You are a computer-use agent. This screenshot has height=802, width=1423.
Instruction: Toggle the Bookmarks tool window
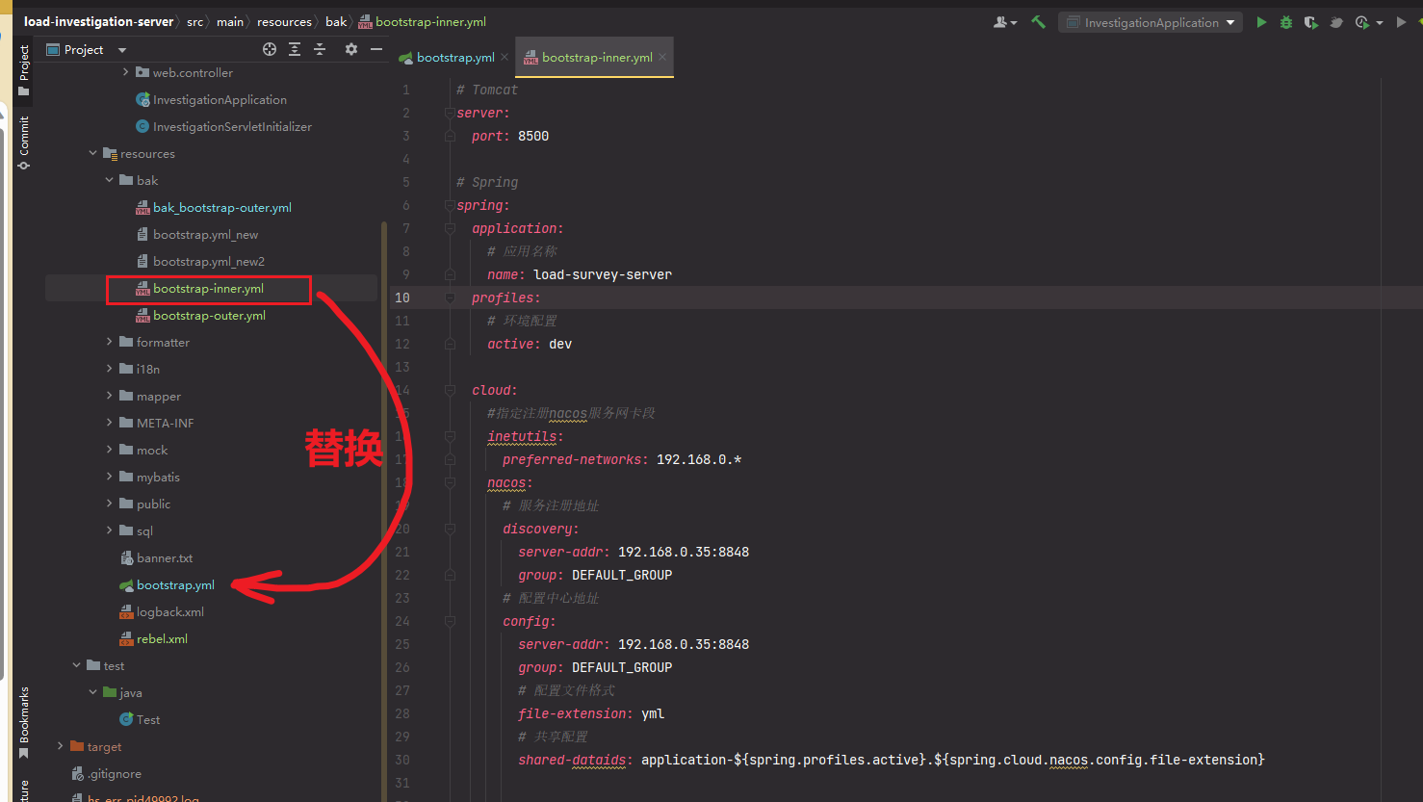(x=24, y=722)
